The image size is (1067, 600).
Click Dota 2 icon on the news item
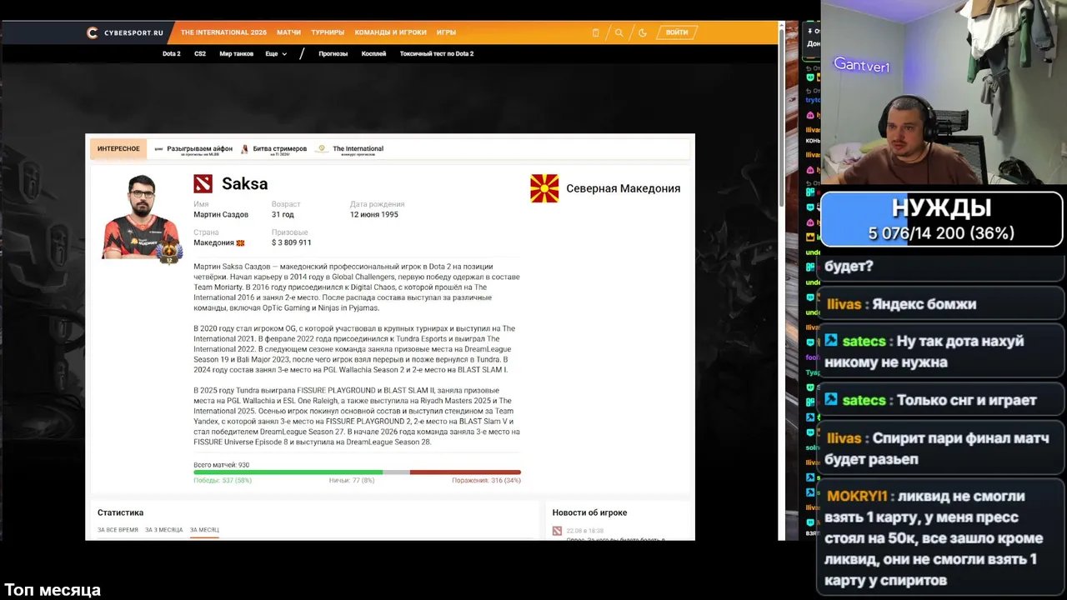point(558,531)
